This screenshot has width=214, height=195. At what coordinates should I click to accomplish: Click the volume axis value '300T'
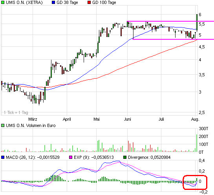(x=203, y=129)
